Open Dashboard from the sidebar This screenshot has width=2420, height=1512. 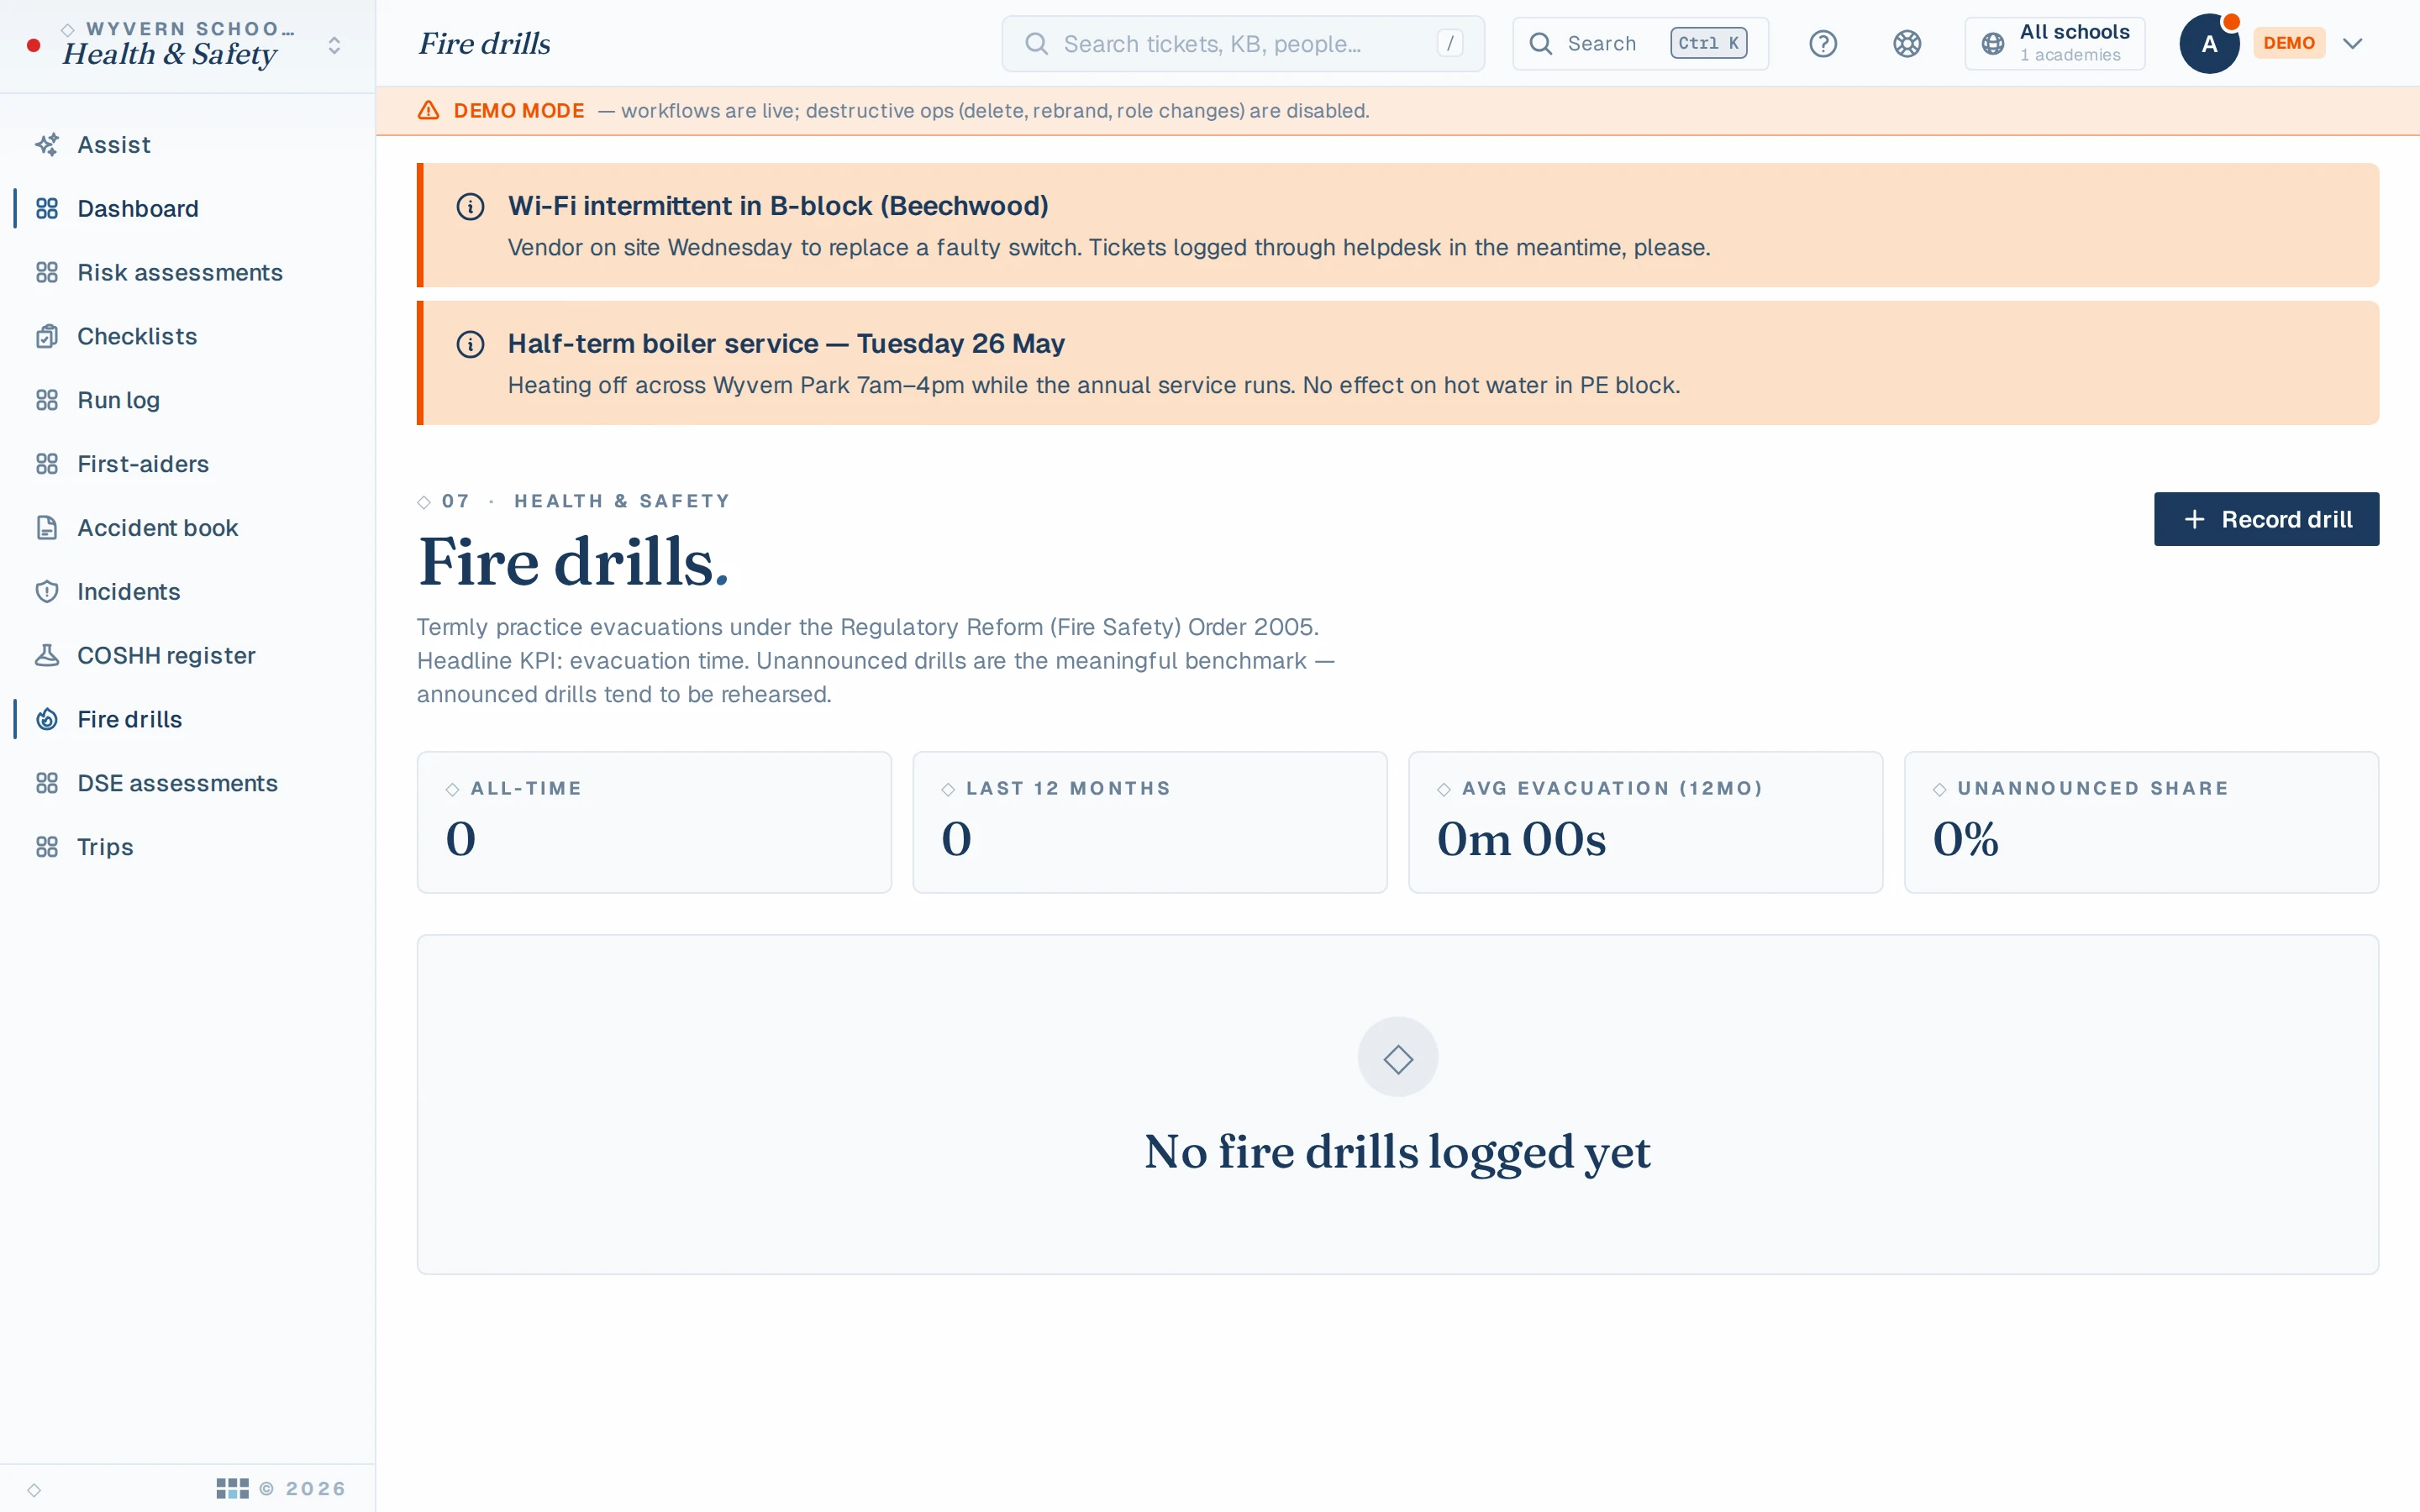(187, 209)
